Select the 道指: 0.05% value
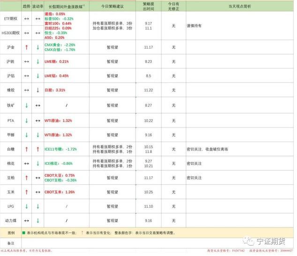Viewport: 297px width, 256px height. [x=55, y=14]
